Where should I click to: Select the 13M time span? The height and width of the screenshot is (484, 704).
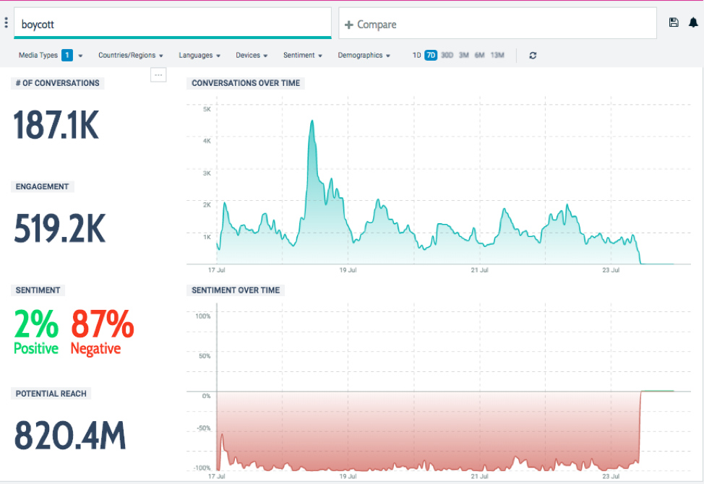(x=497, y=54)
